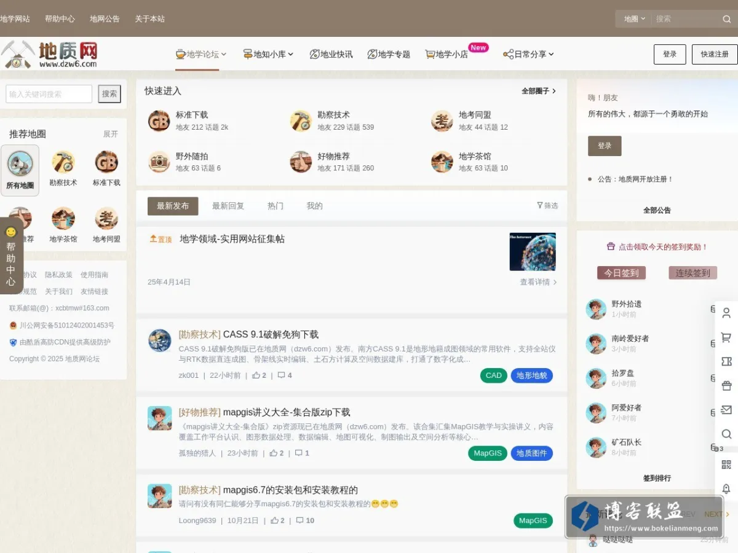
Task: Open 地网公告 in the top bar
Action: pyautogui.click(x=105, y=19)
